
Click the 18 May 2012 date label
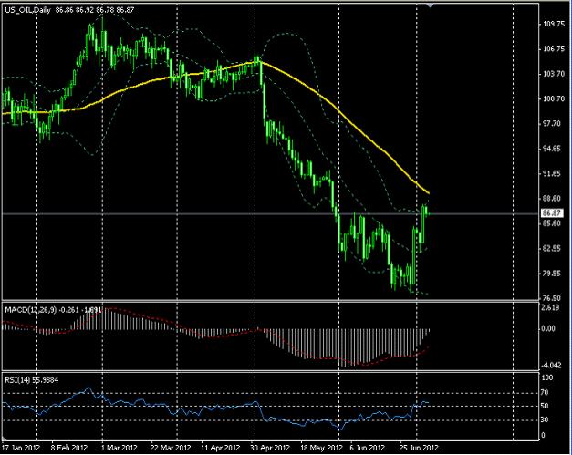[321, 448]
